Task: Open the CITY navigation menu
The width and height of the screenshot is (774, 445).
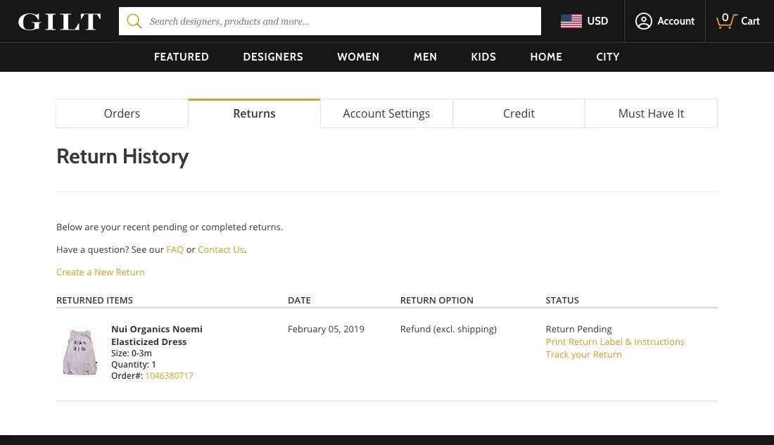Action: click(608, 57)
